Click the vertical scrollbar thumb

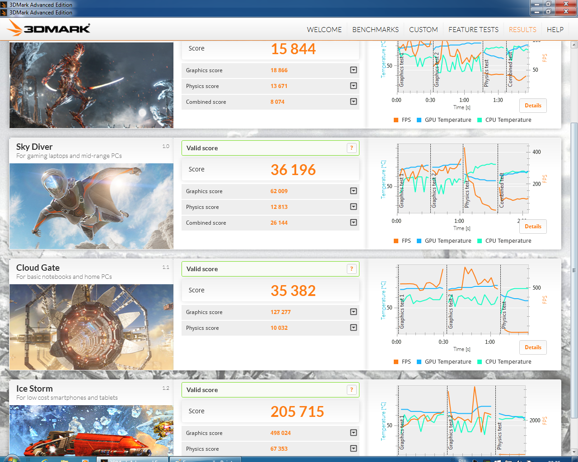574,271
